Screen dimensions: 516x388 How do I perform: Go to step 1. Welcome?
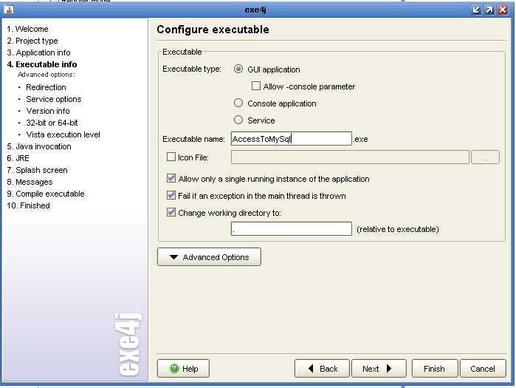tap(27, 29)
